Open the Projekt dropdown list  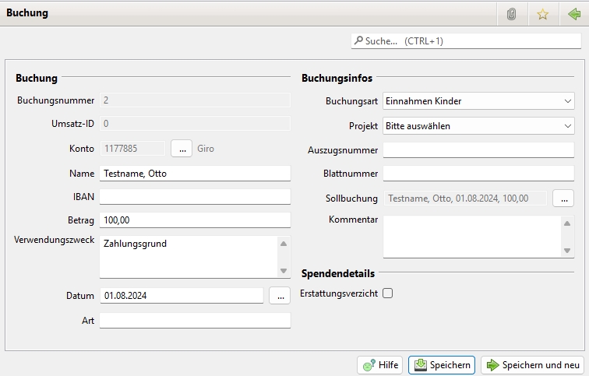pos(478,125)
